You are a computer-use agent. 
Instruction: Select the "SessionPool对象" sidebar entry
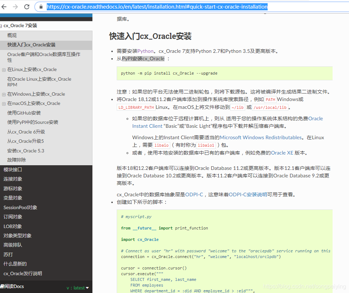tap(20, 207)
